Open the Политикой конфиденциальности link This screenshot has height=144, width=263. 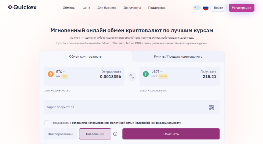pos(158,123)
